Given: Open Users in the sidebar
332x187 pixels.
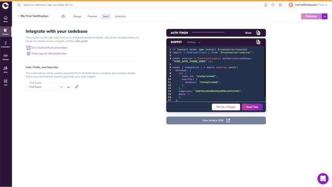Looking at the screenshot, I should pos(5,70).
